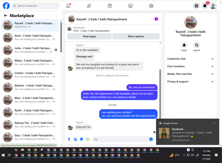222x163 pixels.
Task: Click the 'Yes, are you interested?' message
Action: point(142,87)
